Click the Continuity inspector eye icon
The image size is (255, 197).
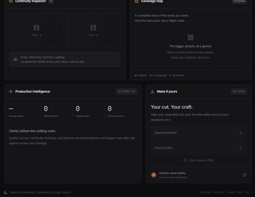[x=11, y=1]
